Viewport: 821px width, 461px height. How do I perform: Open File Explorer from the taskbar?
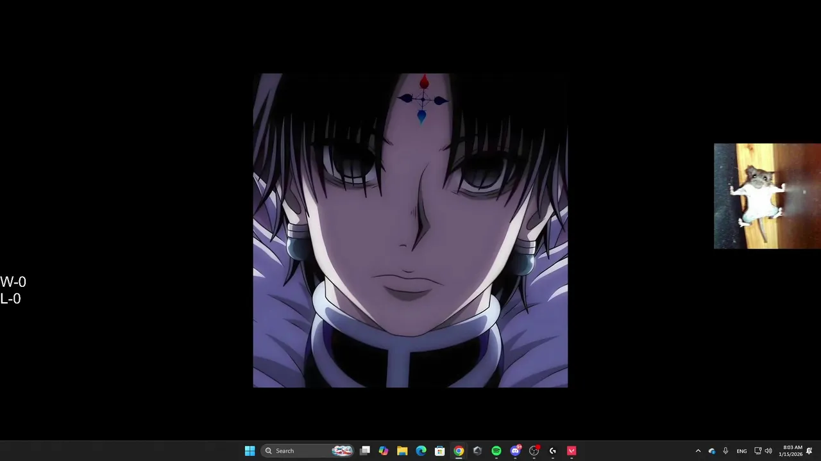click(x=402, y=451)
